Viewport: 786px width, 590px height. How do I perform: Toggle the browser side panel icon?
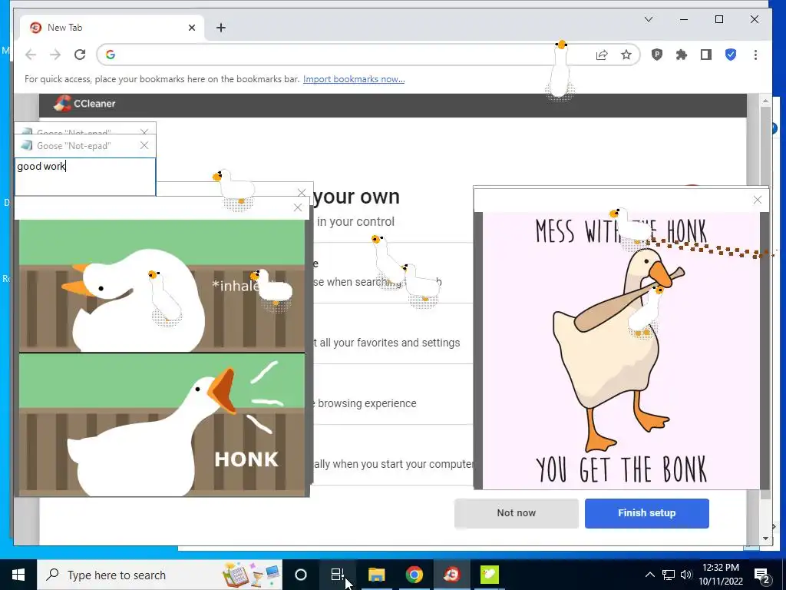point(706,55)
